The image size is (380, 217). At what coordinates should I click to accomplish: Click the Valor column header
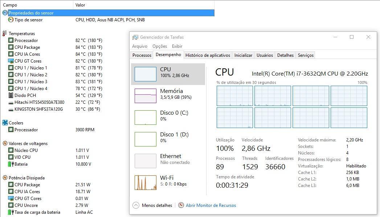click(144, 5)
